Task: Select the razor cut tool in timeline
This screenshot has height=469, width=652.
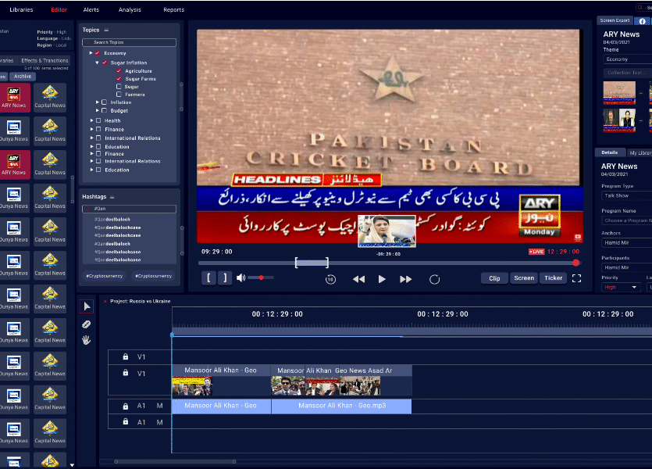Action: [87, 324]
